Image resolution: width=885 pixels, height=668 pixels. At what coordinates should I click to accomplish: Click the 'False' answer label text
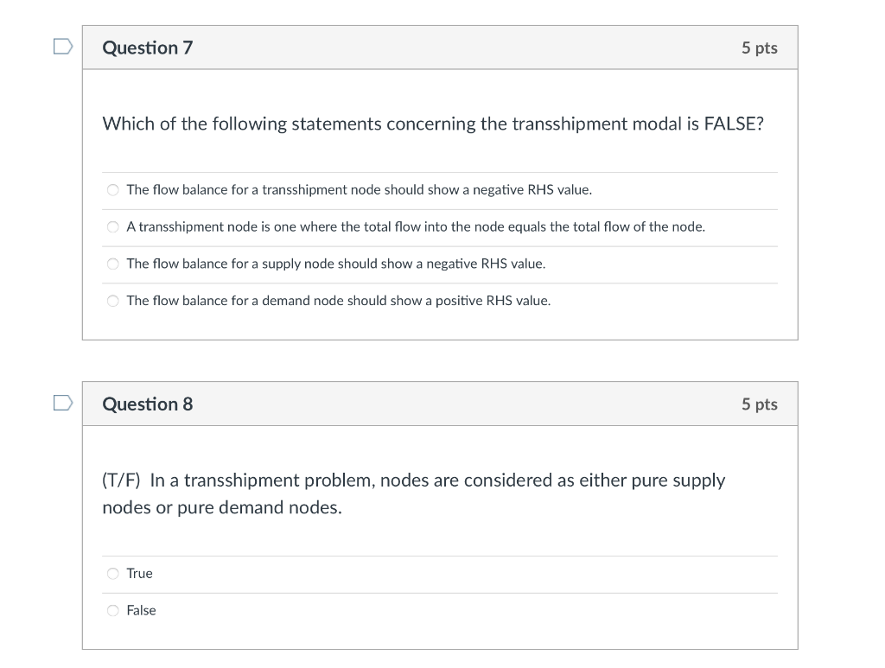(x=141, y=610)
